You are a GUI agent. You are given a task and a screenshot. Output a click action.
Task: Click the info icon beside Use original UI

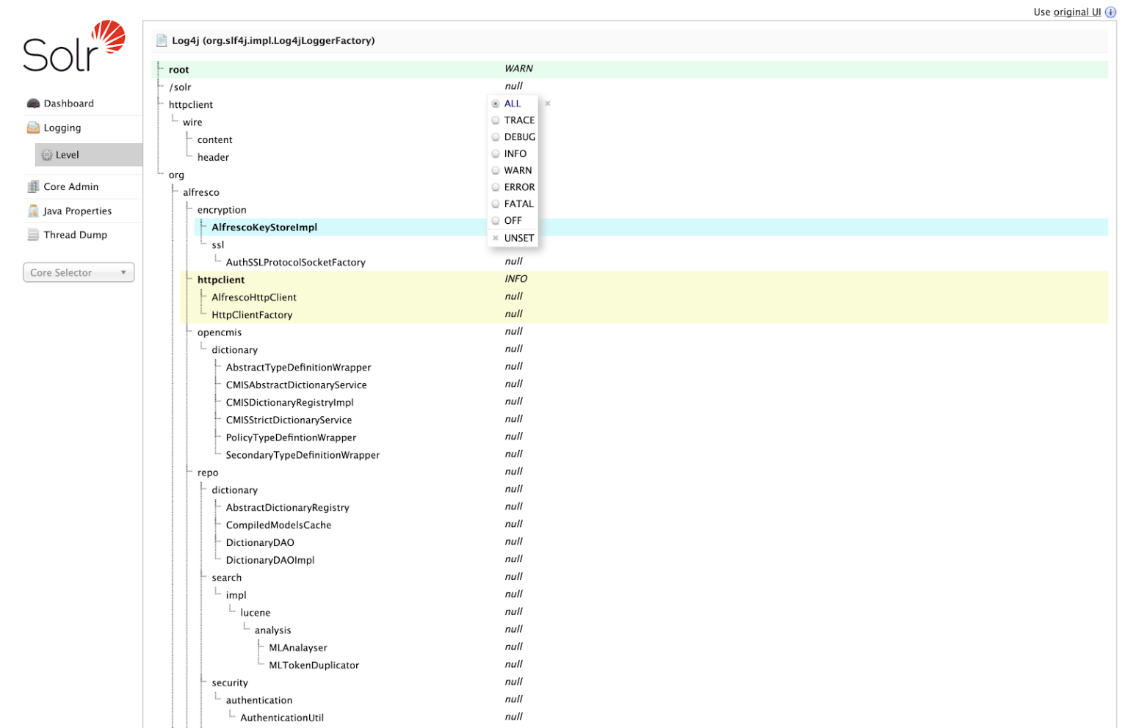point(1110,12)
